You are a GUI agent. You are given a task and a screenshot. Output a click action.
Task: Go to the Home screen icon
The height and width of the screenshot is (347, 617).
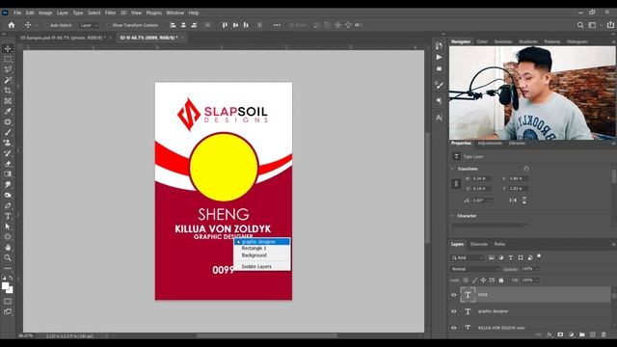pyautogui.click(x=12, y=25)
